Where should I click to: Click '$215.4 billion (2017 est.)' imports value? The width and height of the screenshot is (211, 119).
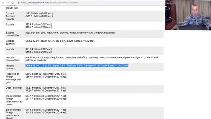(39, 49)
